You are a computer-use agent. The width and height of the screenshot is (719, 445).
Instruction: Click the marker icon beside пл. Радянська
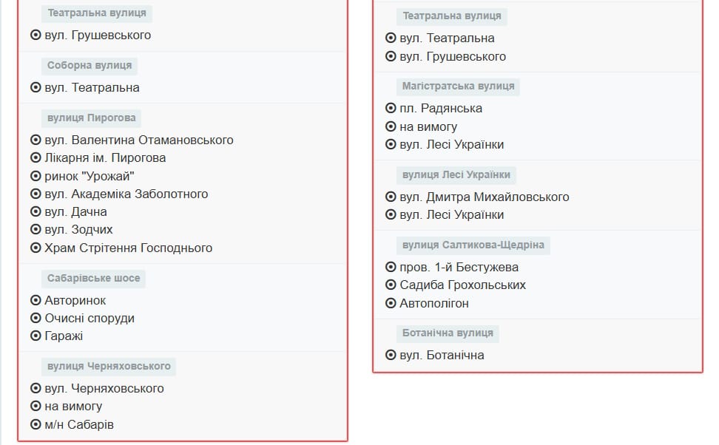pyautogui.click(x=391, y=109)
